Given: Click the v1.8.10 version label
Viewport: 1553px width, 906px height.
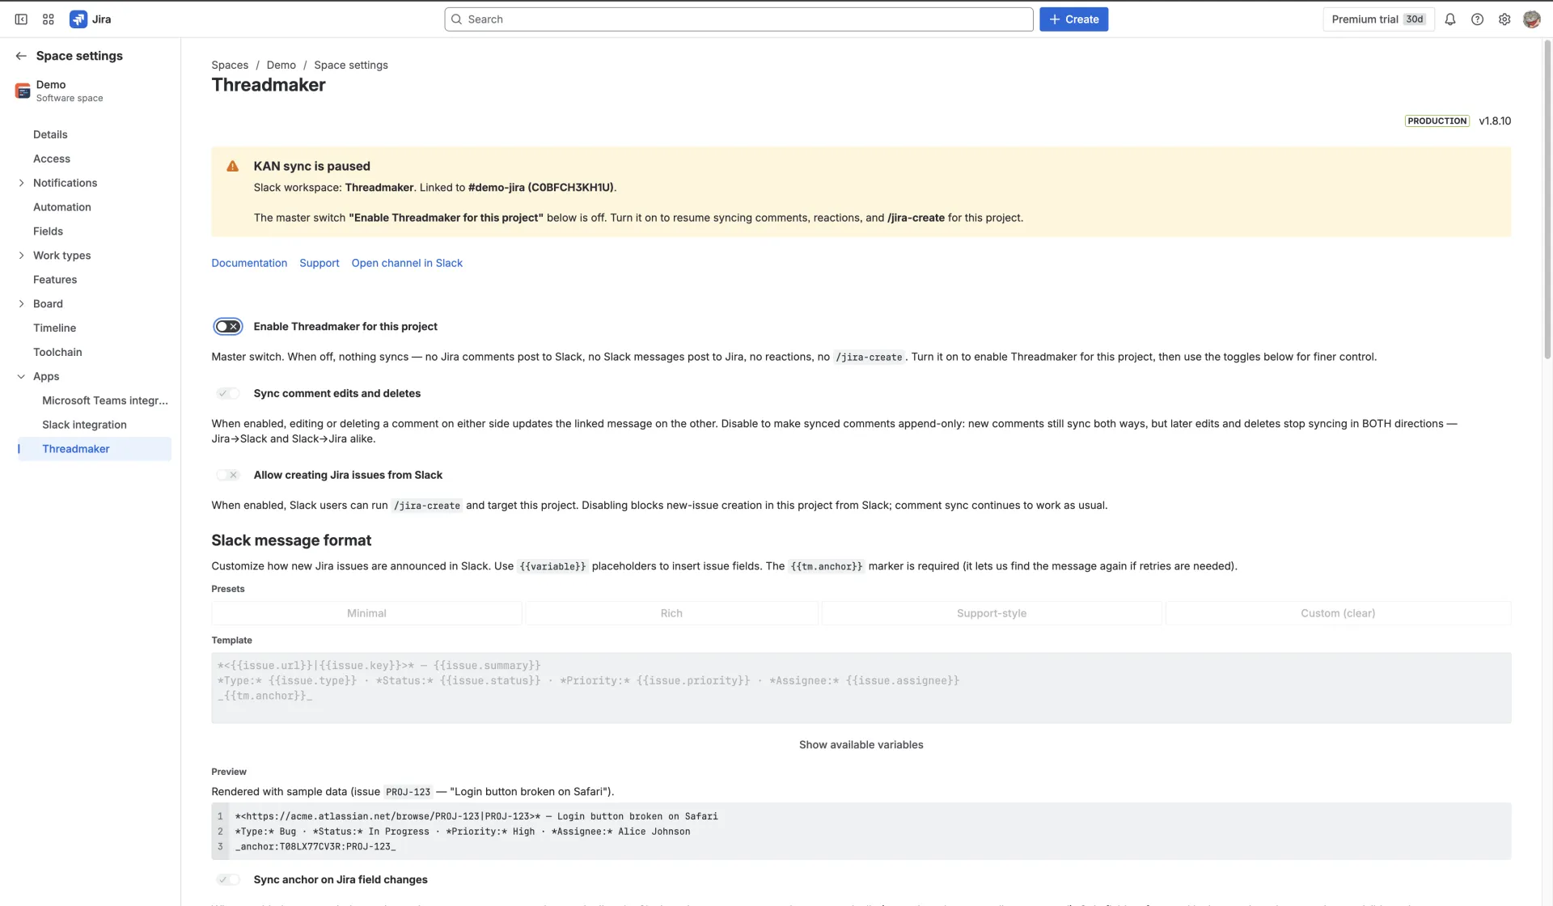Looking at the screenshot, I should pos(1495,121).
